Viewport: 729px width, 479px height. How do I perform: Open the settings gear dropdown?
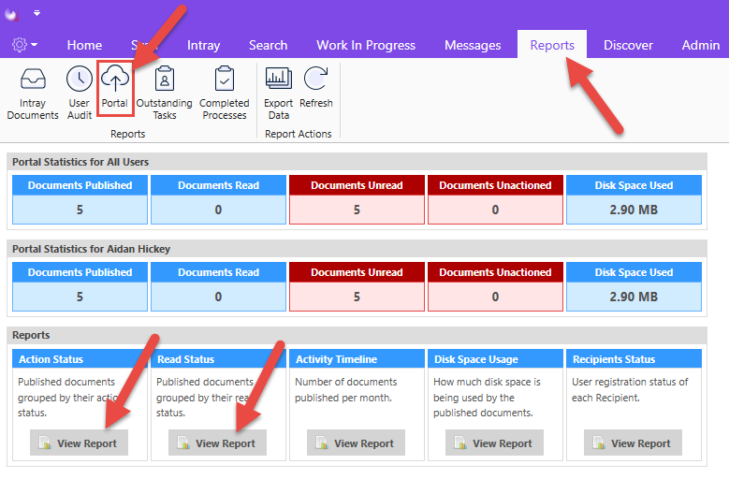pos(24,45)
